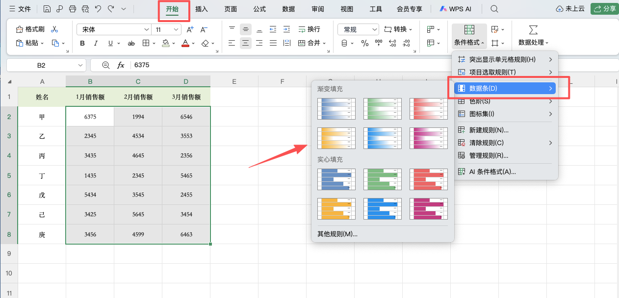619x298 pixels.
Task: Click the Cut scissors icon
Action: tap(54, 29)
